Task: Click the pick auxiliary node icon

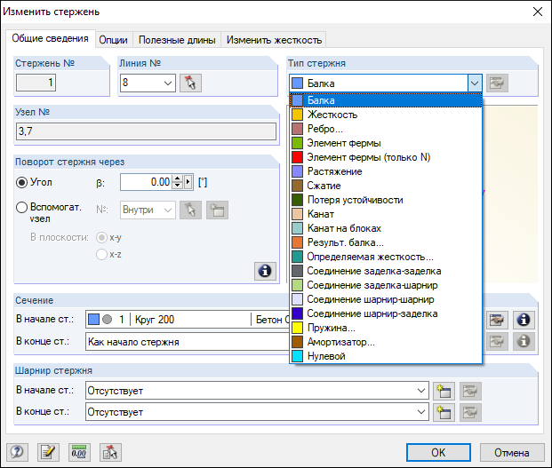Action: pyautogui.click(x=190, y=210)
